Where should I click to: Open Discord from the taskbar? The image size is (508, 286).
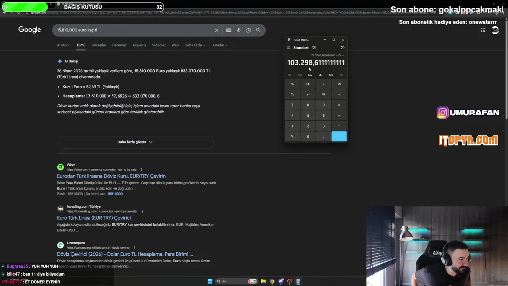point(281,281)
